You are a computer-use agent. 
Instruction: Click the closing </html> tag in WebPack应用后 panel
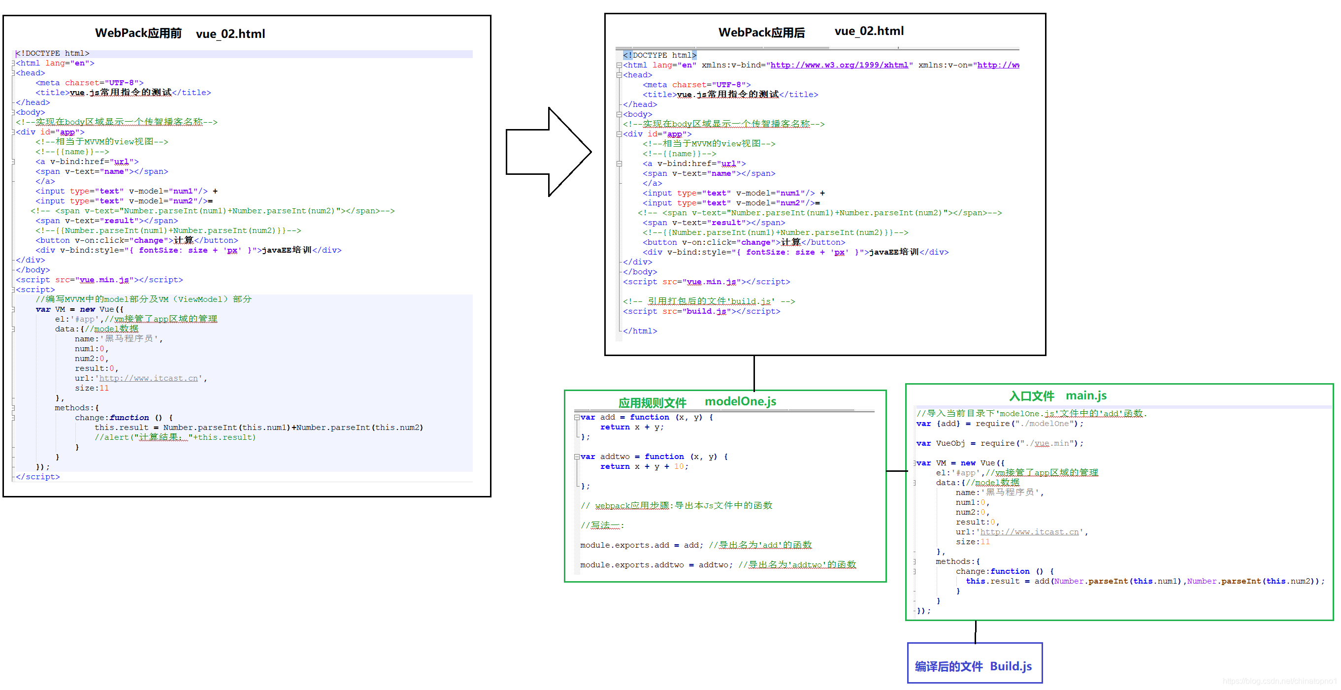[x=640, y=331]
